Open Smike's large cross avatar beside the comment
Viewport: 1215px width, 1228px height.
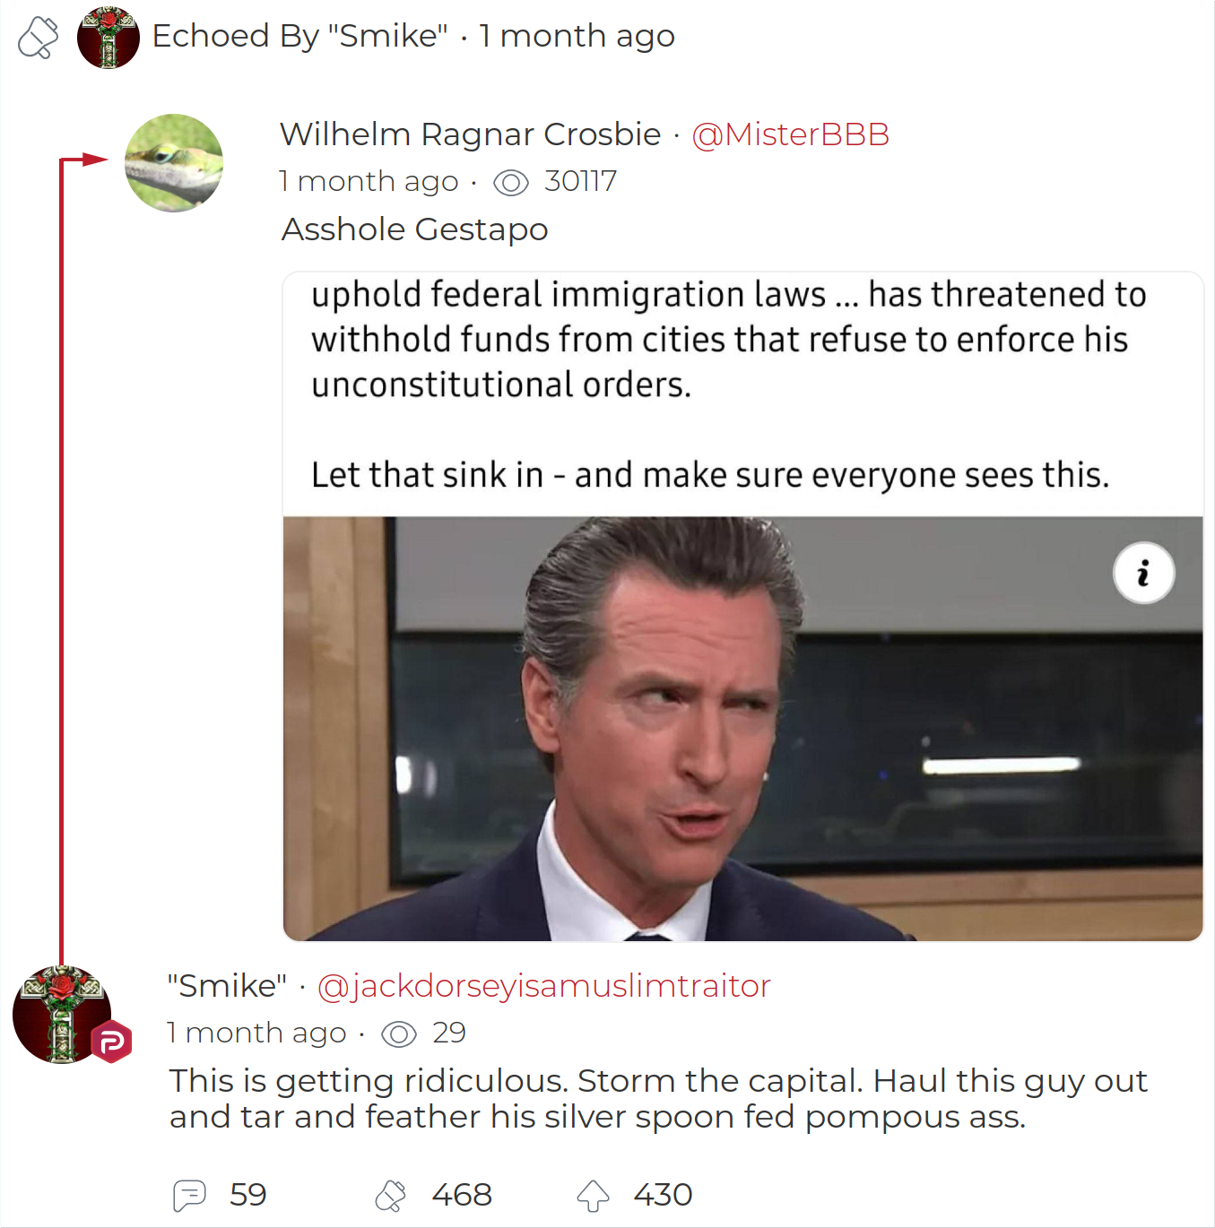point(62,1015)
